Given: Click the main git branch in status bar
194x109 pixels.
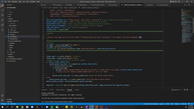Looking at the screenshot, I should coord(4,104).
